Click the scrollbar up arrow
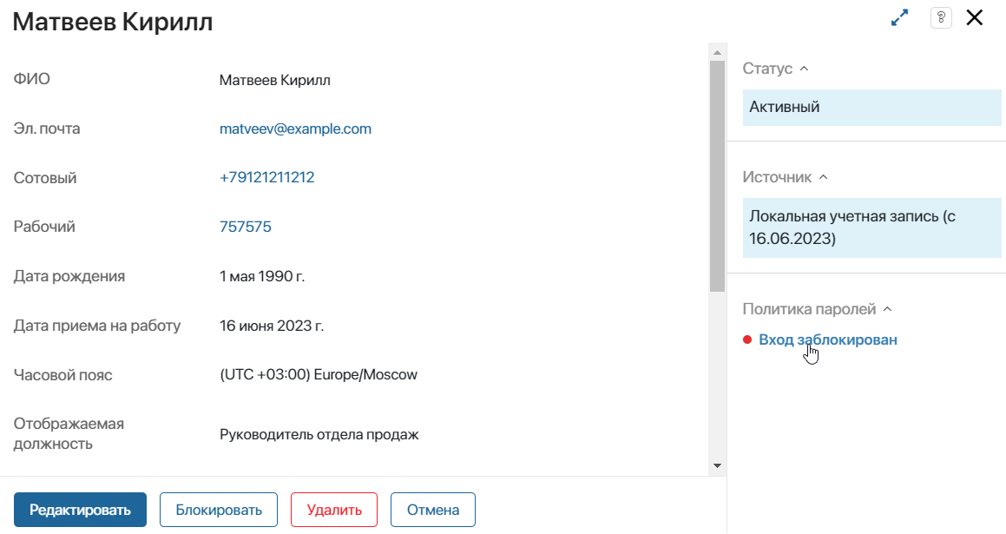 (717, 53)
